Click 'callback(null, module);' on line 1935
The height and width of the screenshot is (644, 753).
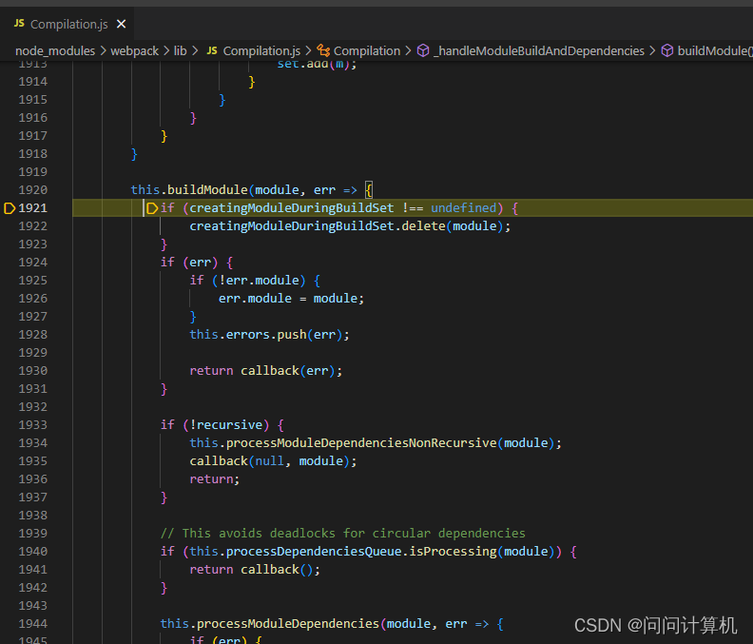point(273,461)
